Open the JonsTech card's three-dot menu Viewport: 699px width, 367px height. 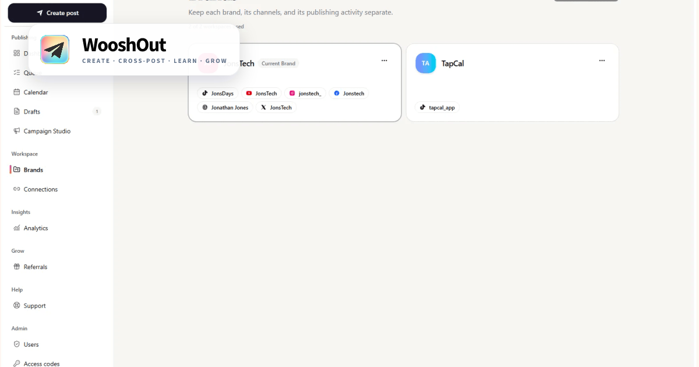tap(384, 61)
